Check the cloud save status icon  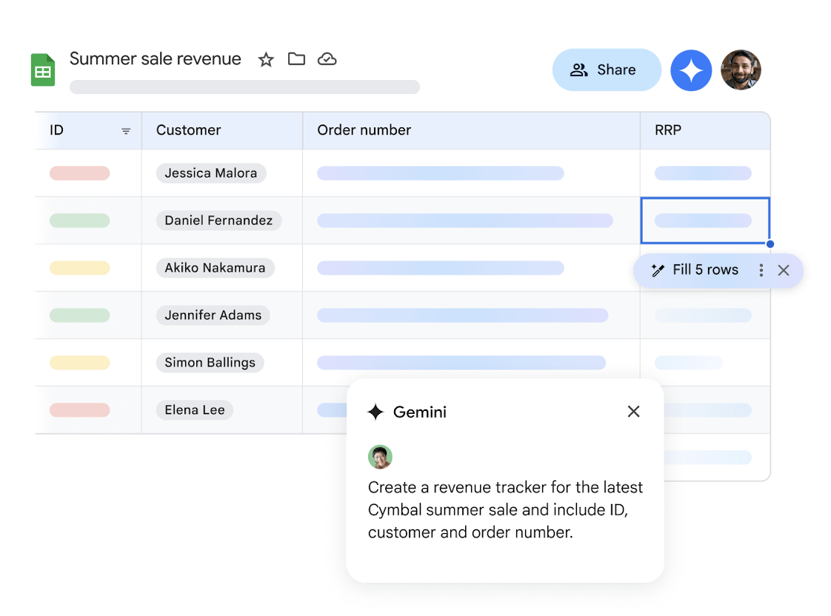click(x=327, y=59)
